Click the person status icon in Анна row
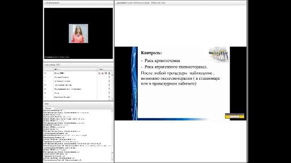 click(109, 93)
